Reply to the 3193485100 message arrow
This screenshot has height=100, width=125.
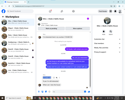[57, 78]
